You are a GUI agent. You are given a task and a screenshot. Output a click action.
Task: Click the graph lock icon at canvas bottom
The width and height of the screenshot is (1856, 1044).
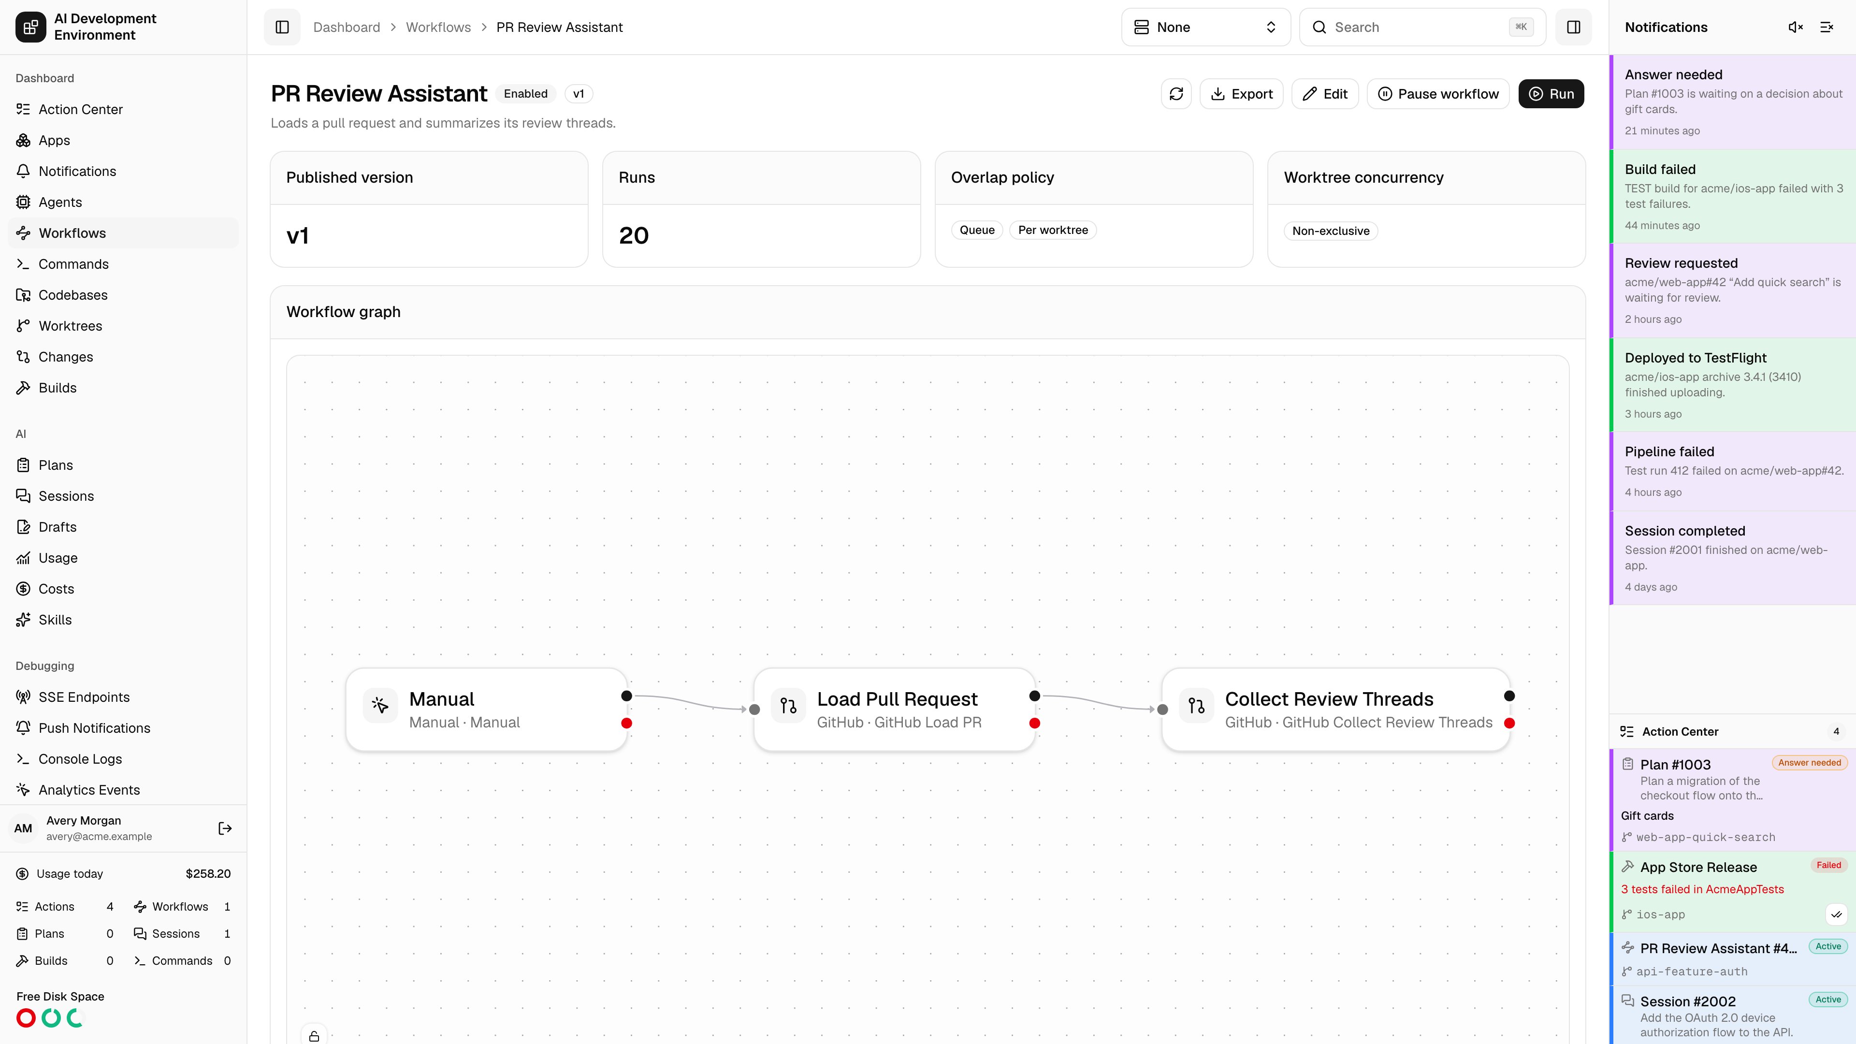314,1036
